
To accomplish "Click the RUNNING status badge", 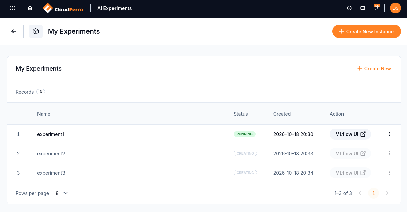I will (245, 134).
